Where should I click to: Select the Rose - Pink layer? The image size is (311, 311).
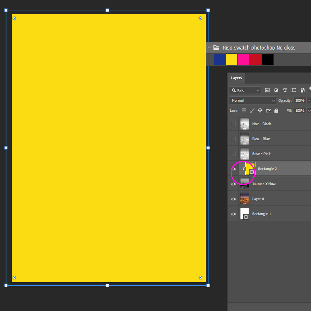pos(261,154)
